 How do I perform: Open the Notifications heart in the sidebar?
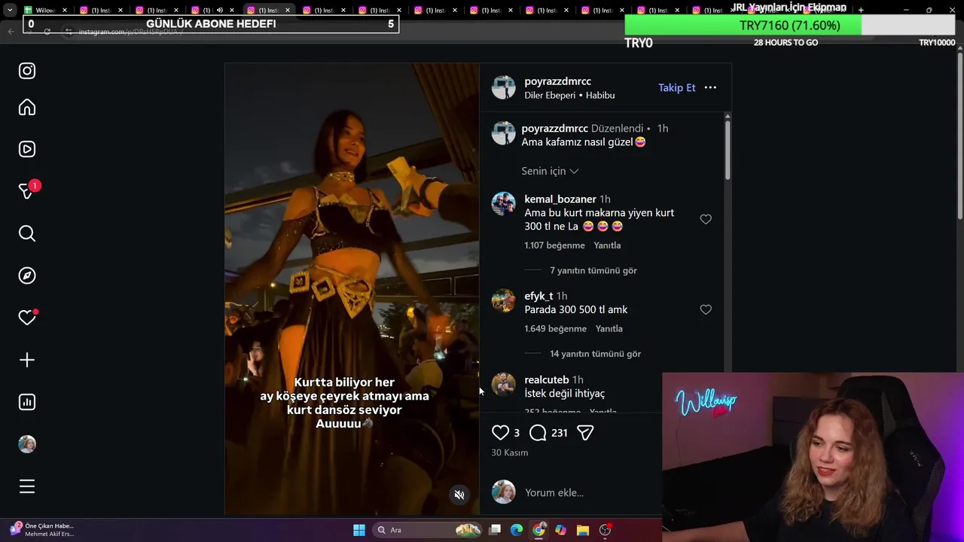click(x=27, y=318)
